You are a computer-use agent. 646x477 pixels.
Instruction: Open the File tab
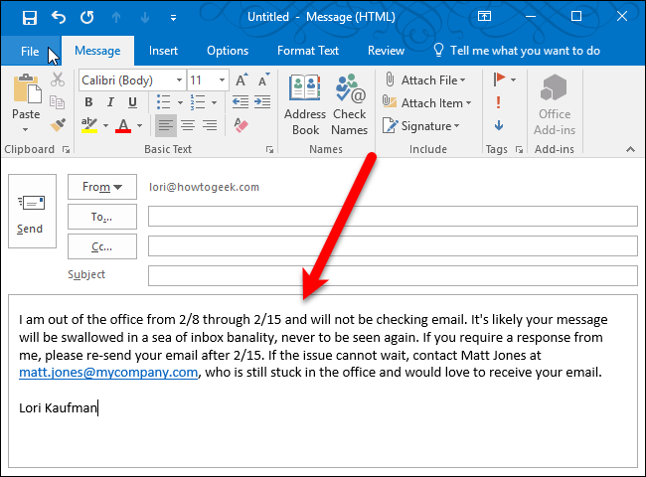[30, 51]
